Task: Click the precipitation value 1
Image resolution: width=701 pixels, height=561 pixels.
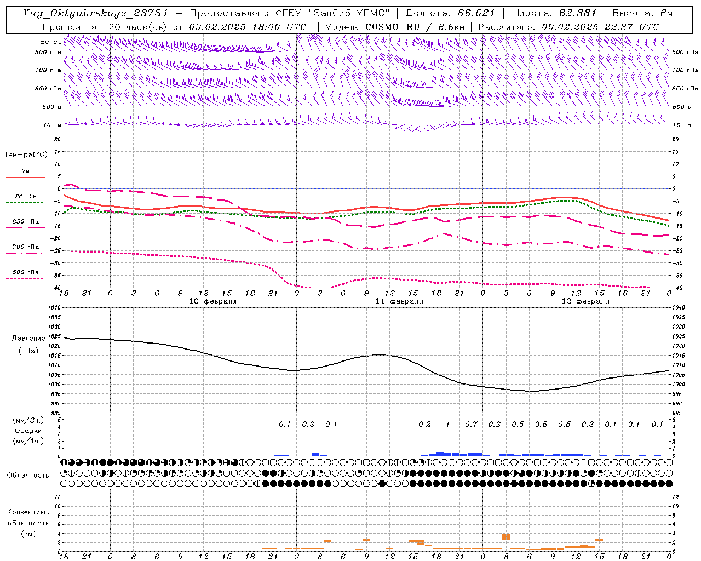Action: pyautogui.click(x=448, y=425)
